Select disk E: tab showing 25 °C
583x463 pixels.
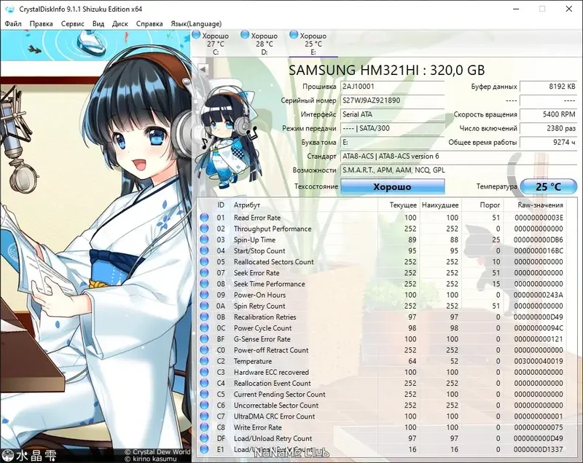[313, 44]
